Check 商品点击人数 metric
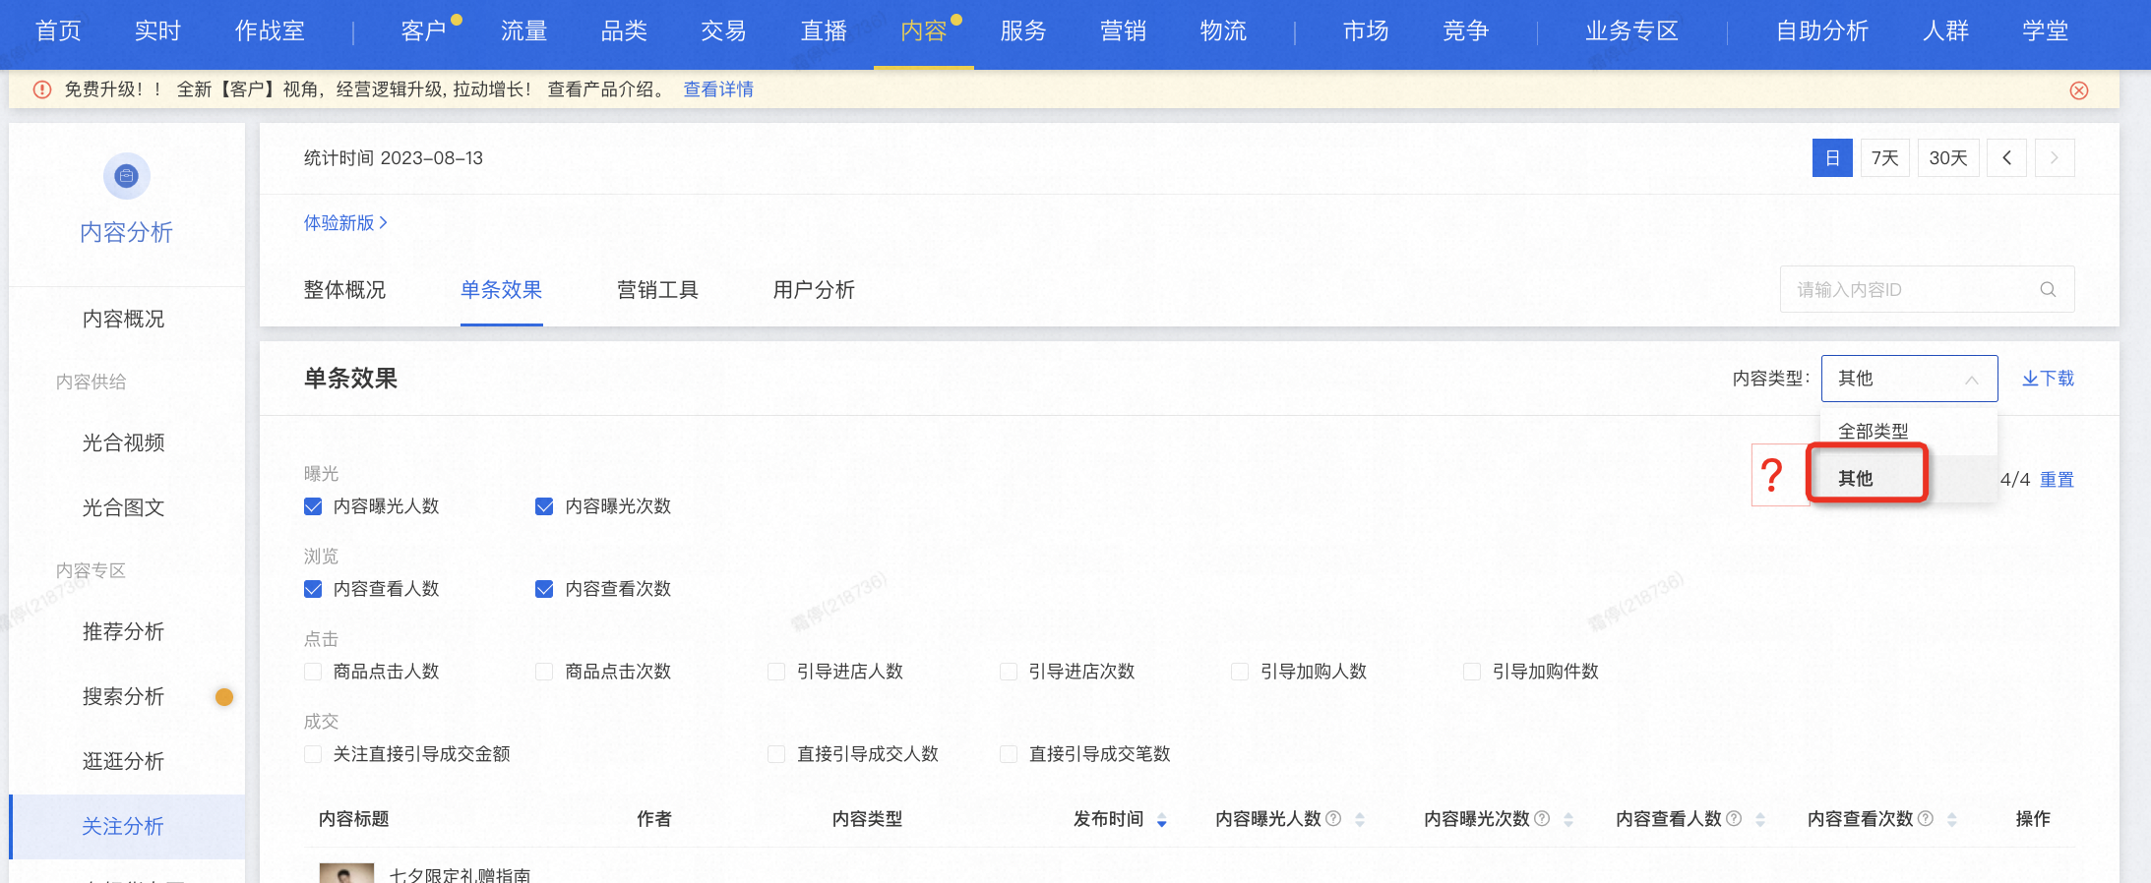The width and height of the screenshot is (2151, 883). click(x=313, y=672)
